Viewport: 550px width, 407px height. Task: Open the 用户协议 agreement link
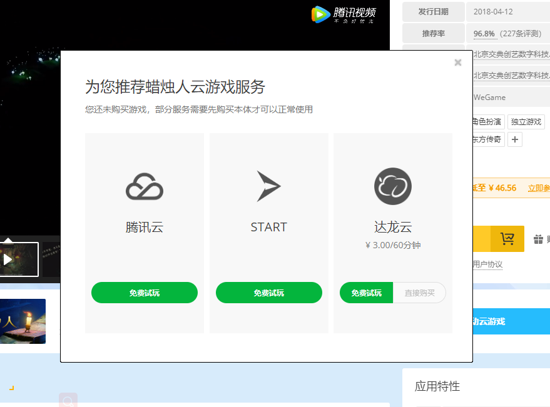pos(486,264)
